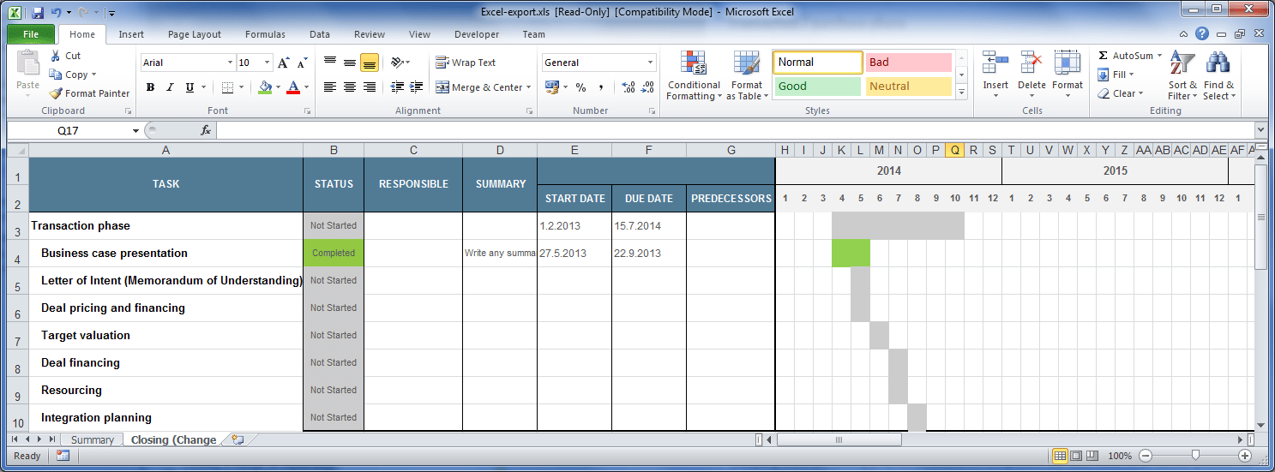The height and width of the screenshot is (472, 1275).
Task: Switch to the Formulas ribbon tab
Action: point(265,34)
